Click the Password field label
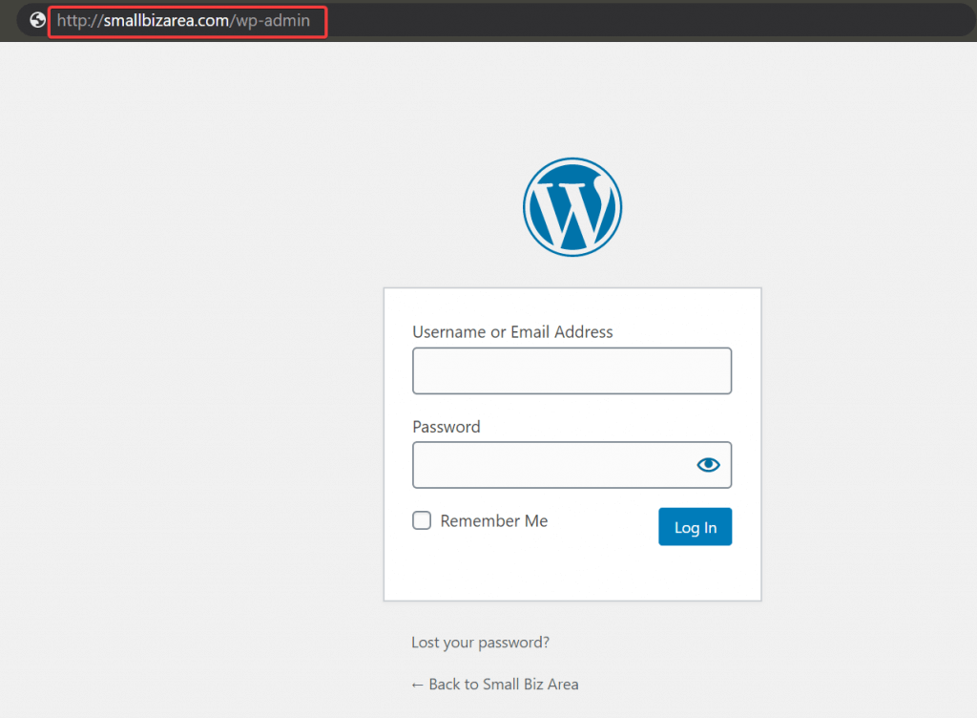The image size is (977, 718). tap(447, 427)
